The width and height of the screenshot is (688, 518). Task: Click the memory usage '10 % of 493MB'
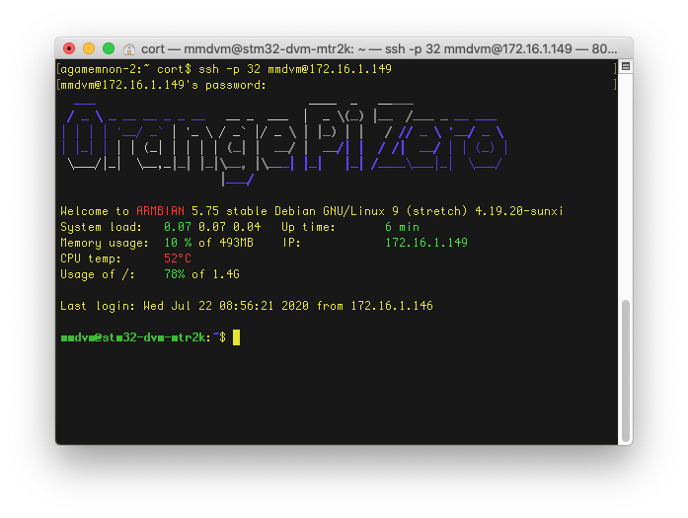point(209,243)
